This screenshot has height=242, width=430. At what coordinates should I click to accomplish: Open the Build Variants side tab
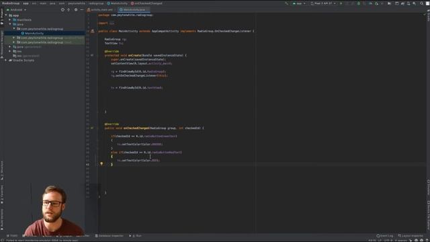click(x=2, y=220)
